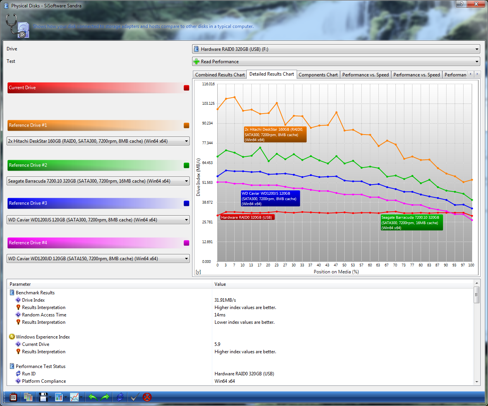Image resolution: width=488 pixels, height=406 pixels.
Task: Click lightbulb icon beside 'Lower index values are better'
Action: (x=18, y=322)
